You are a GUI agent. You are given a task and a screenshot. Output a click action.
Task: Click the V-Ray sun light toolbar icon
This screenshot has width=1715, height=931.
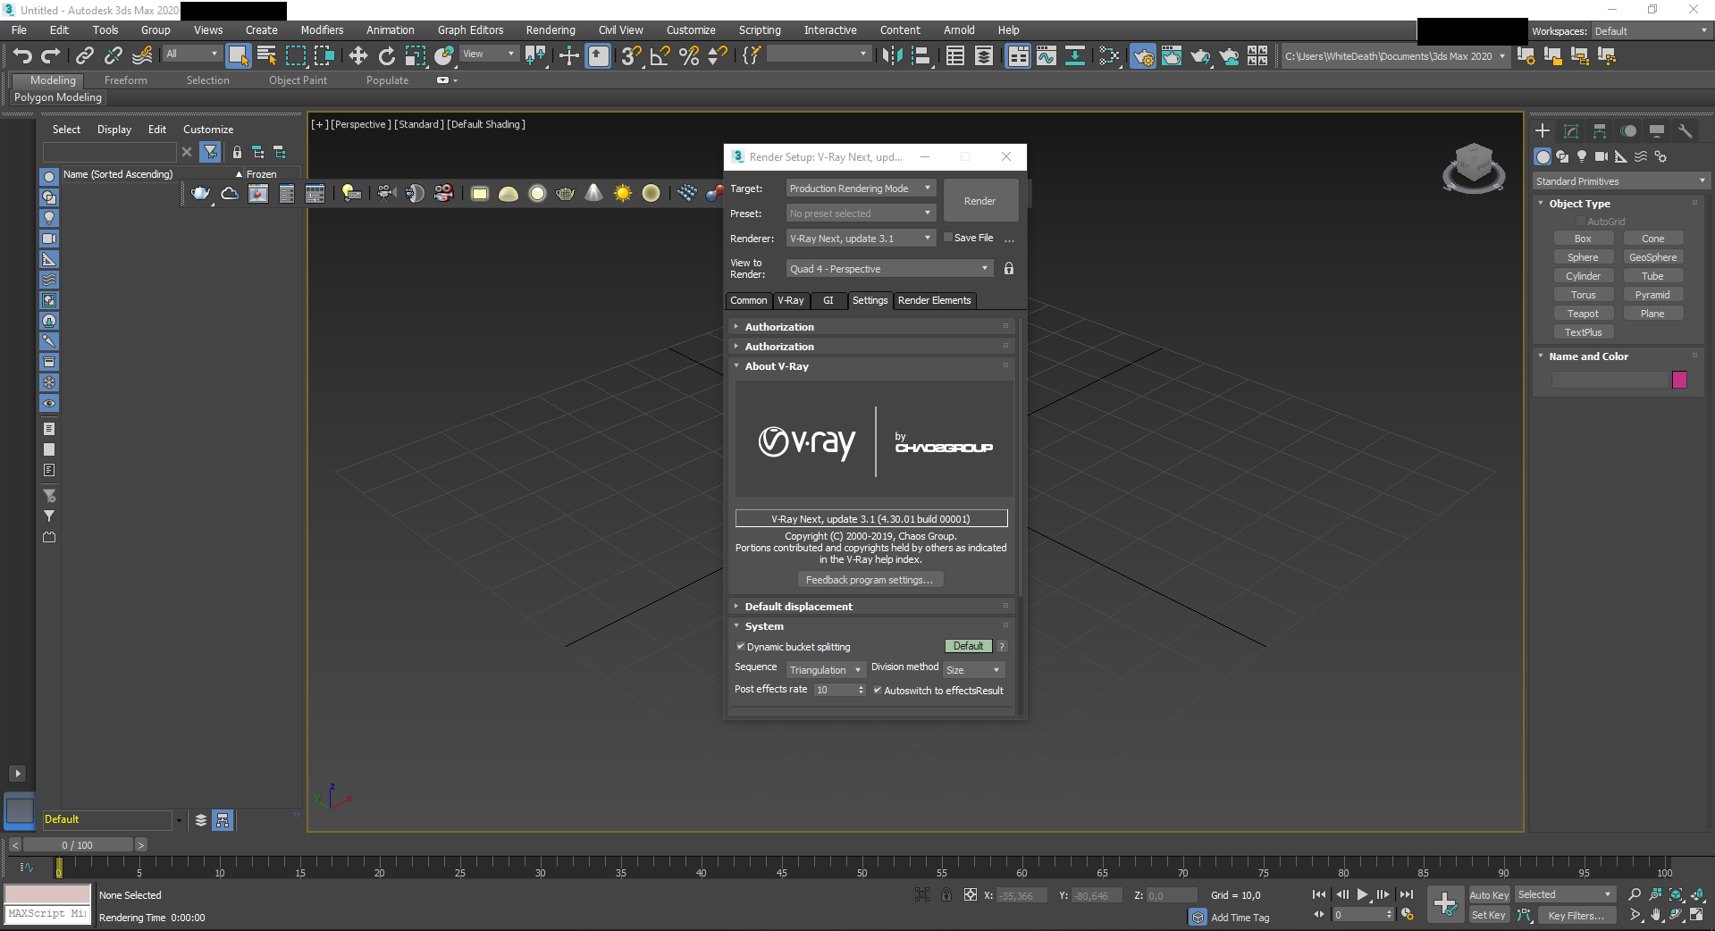click(623, 193)
